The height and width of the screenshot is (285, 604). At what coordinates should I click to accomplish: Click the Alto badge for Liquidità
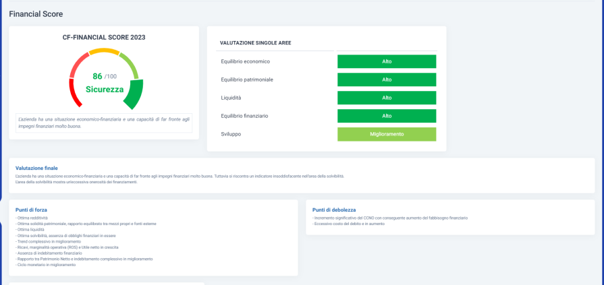click(x=387, y=98)
